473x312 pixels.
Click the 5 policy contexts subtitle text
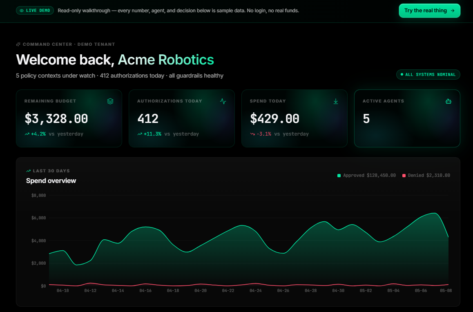(120, 76)
